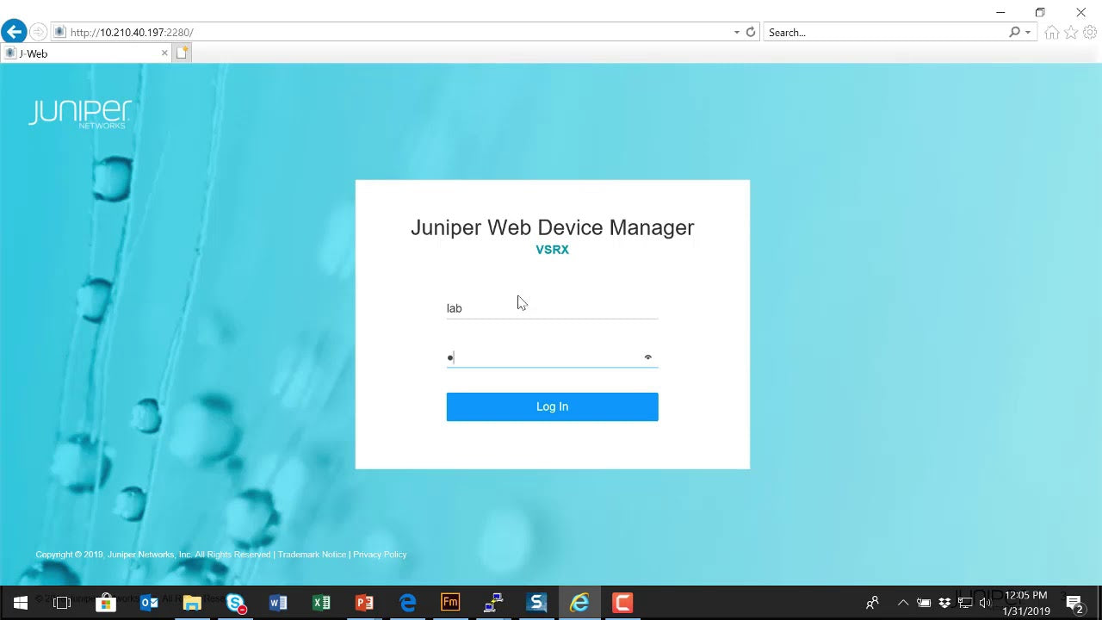Open Dropbox tray icon

click(944, 603)
